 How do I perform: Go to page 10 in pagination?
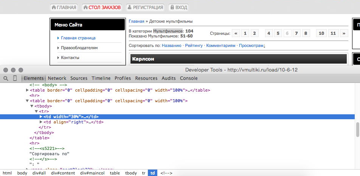pyautogui.click(x=321, y=33)
